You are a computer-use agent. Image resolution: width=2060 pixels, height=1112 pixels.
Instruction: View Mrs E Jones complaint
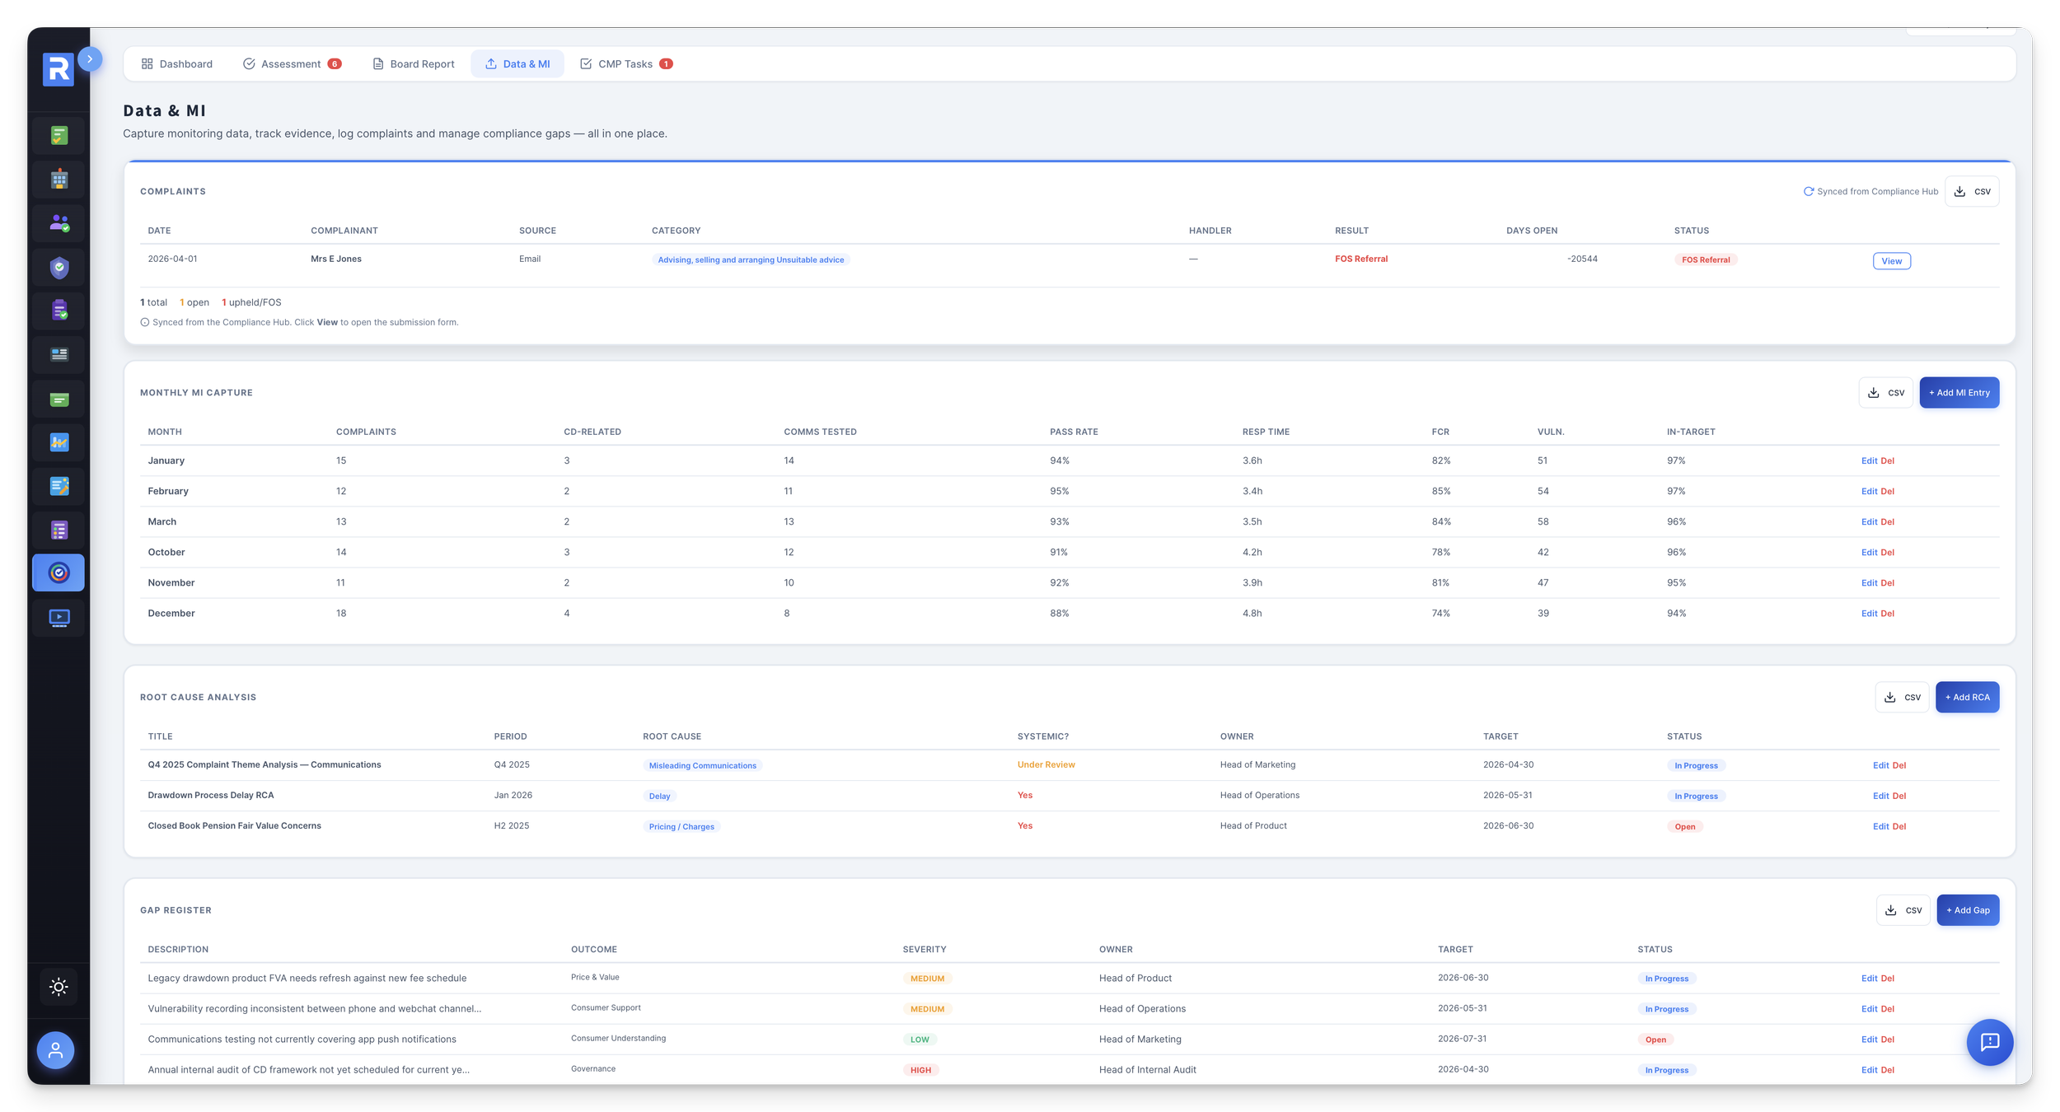click(x=1891, y=261)
